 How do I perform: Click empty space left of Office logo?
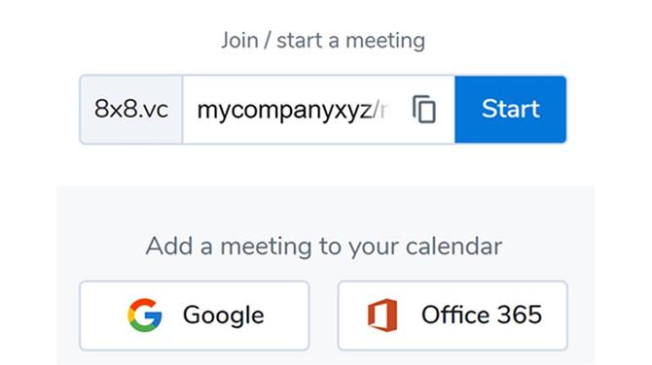click(352, 315)
